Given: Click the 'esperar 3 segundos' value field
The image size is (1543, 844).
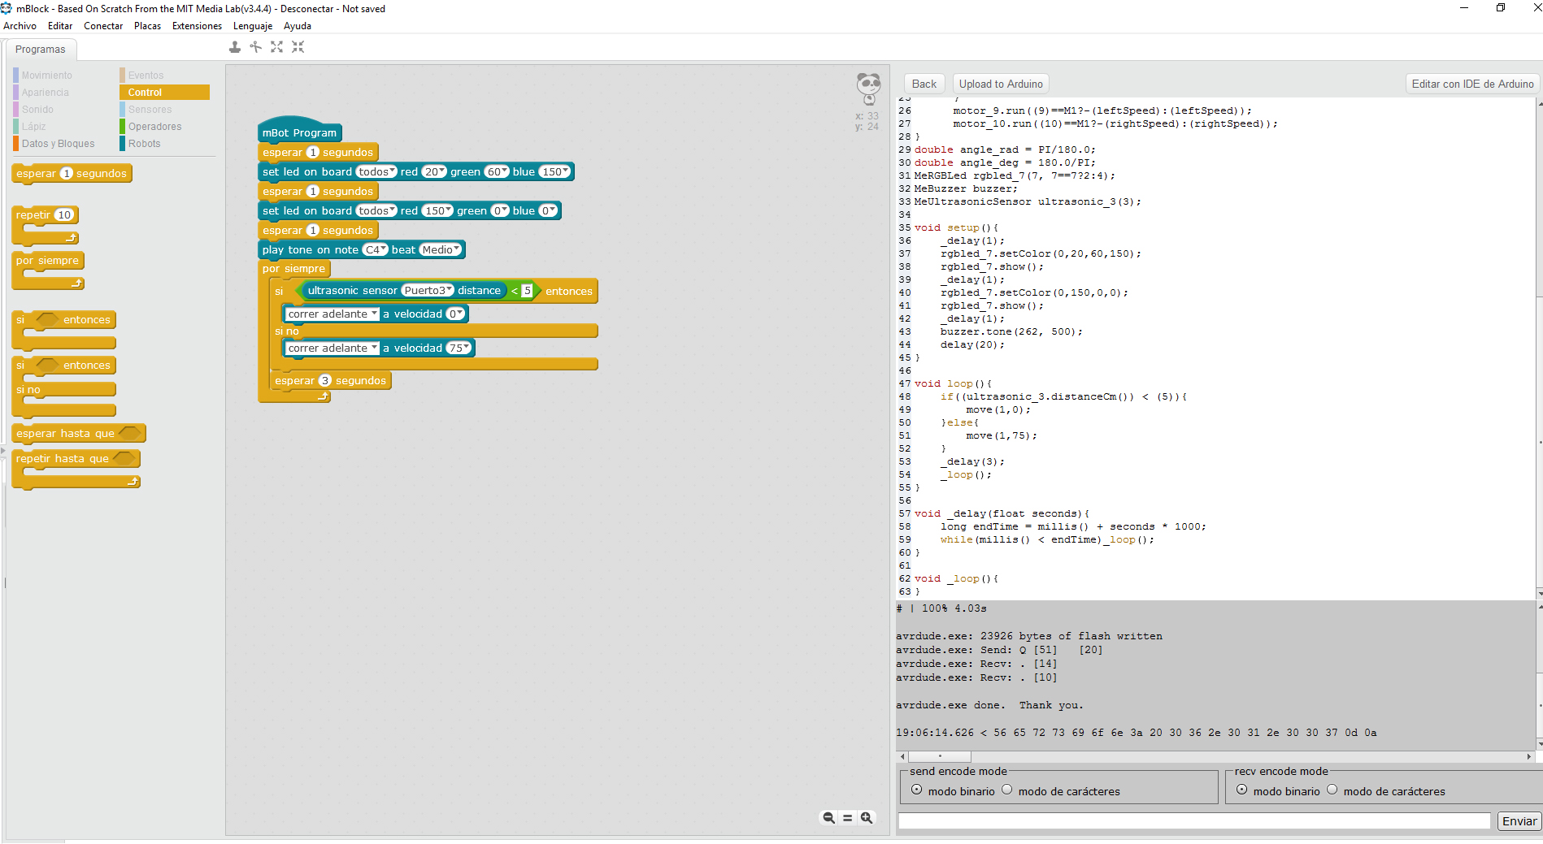Looking at the screenshot, I should [x=324, y=381].
